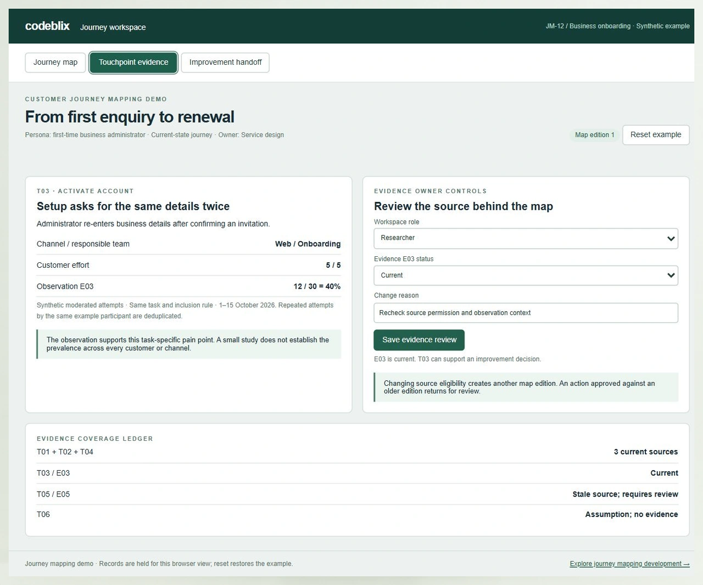Click the T01 + T02 + T04 ledger row
Viewport: 703px width, 585px height.
click(357, 452)
